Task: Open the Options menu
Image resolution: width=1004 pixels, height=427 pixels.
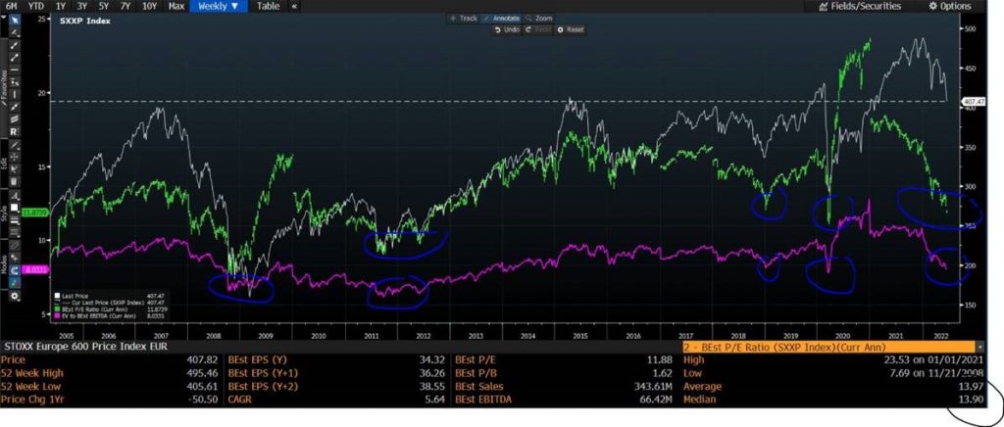Action: (x=949, y=6)
